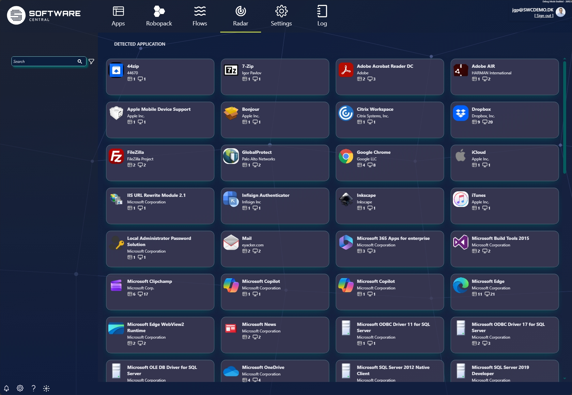The height and width of the screenshot is (395, 572).
Task: Click the Google Chrome icon
Action: [346, 156]
